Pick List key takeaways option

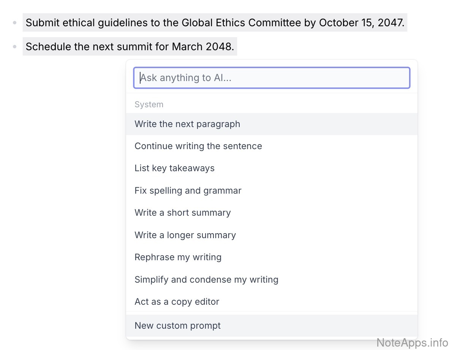(x=174, y=168)
